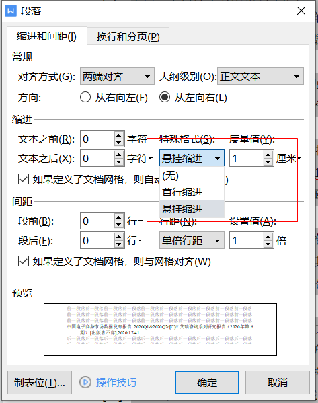Click the 段前 spacing input field
The width and height of the screenshot is (318, 403).
(x=97, y=221)
